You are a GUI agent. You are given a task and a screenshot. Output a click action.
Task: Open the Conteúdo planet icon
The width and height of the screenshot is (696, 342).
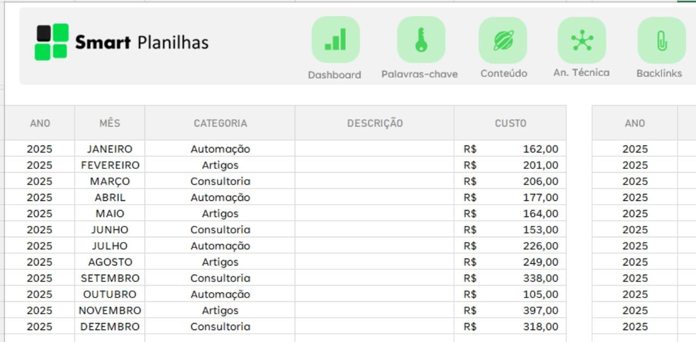(503, 39)
